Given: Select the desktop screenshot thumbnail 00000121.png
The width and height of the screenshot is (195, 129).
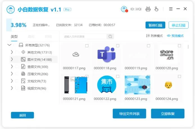Looking at the screenshot, I should tap(76, 85).
